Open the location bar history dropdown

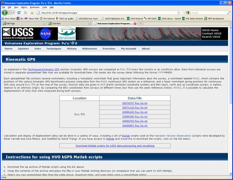tap(182, 13)
